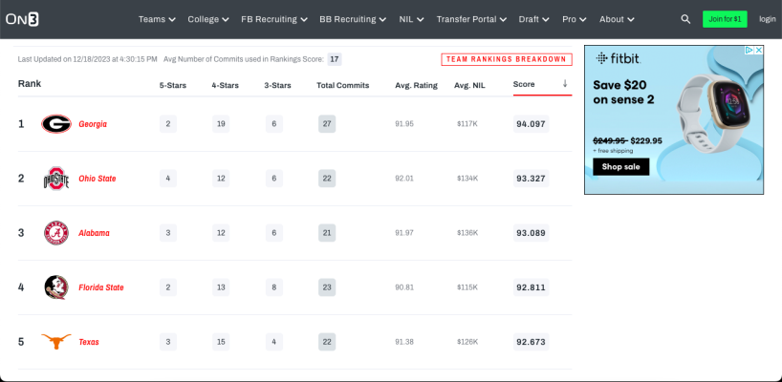The width and height of the screenshot is (782, 382).
Task: Click Georgia's score 94.097
Action: [x=532, y=124]
